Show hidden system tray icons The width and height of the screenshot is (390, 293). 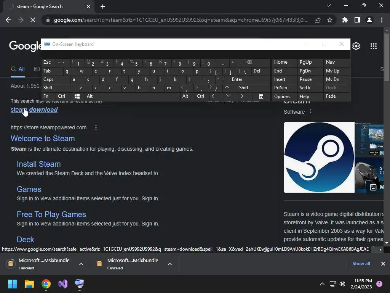tap(322, 284)
